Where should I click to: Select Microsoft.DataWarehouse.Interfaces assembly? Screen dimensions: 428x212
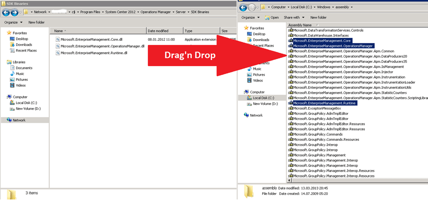[321, 35]
